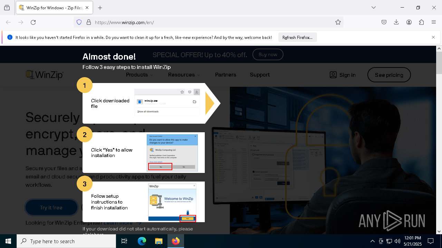Show hidden system tray icons
Viewport: 442px width, 248px height.
coord(372,241)
